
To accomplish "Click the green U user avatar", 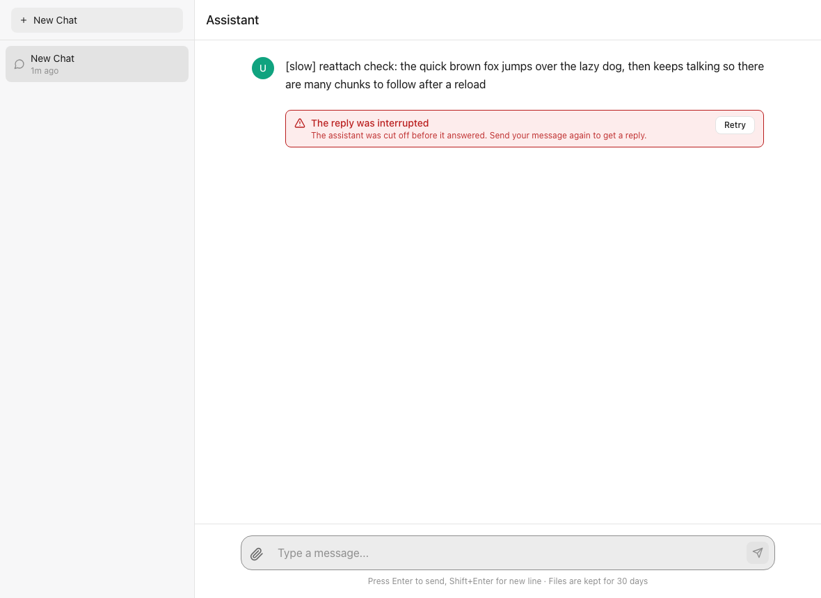I will pyautogui.click(x=263, y=68).
